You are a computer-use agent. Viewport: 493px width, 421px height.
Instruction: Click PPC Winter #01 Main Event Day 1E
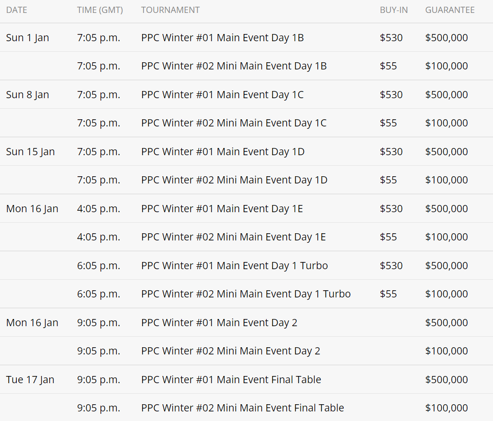point(222,209)
